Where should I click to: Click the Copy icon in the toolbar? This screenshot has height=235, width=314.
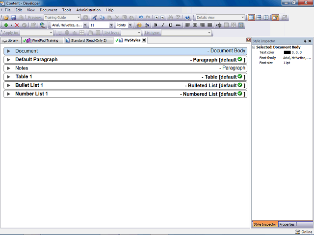(x=102, y=18)
